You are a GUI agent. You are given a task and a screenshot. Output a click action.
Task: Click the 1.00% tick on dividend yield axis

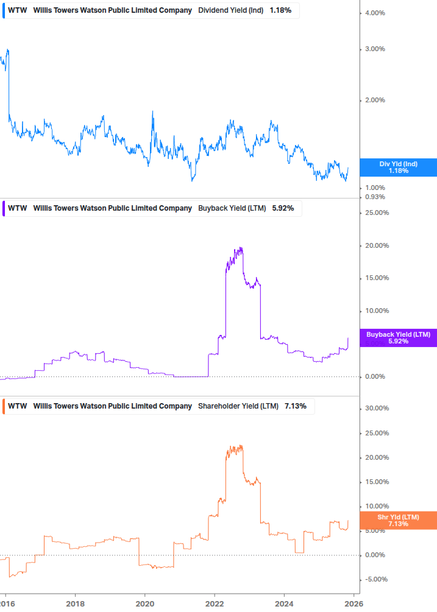(x=375, y=188)
